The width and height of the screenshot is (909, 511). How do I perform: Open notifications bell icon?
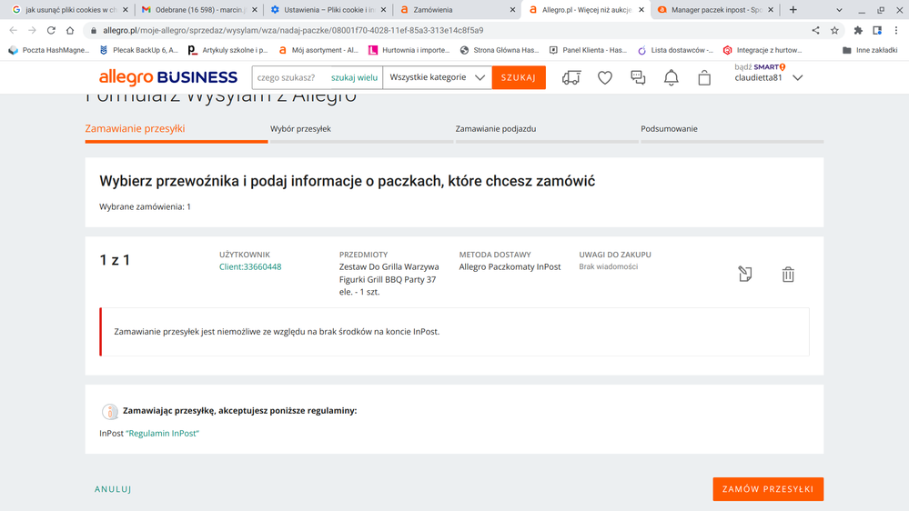click(671, 77)
